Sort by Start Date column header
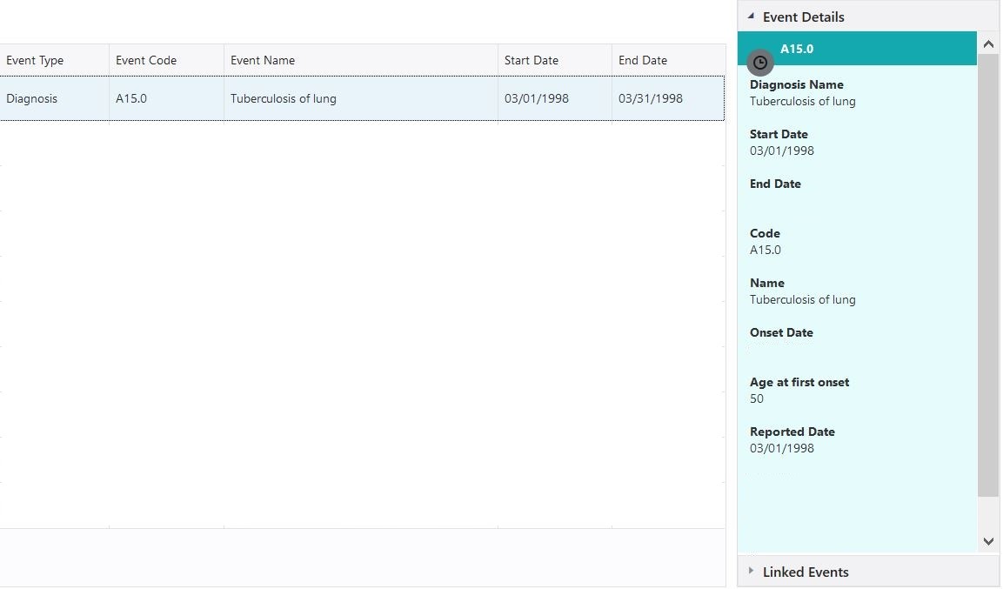Image resolution: width=1003 pixels, height=589 pixels. 555,60
